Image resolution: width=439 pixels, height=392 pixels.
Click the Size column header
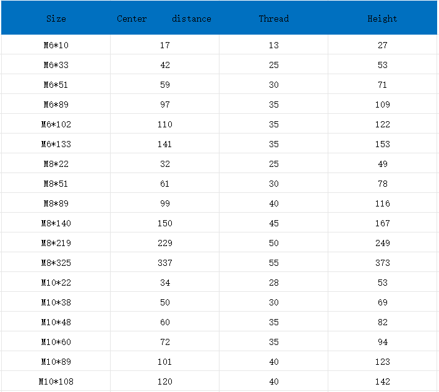(x=56, y=19)
